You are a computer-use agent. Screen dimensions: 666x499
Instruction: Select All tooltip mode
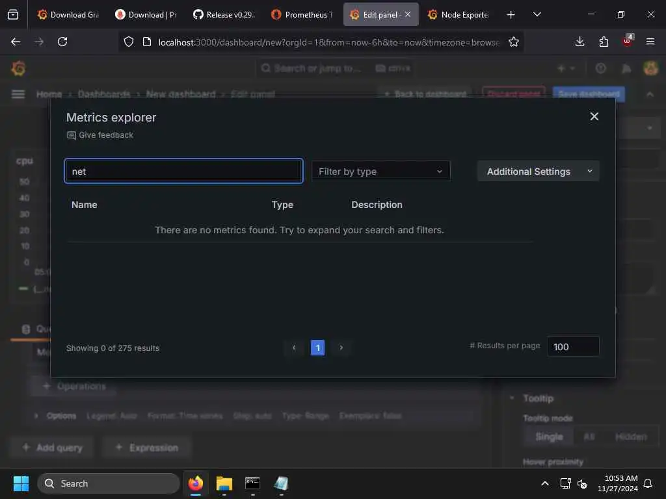(x=589, y=437)
